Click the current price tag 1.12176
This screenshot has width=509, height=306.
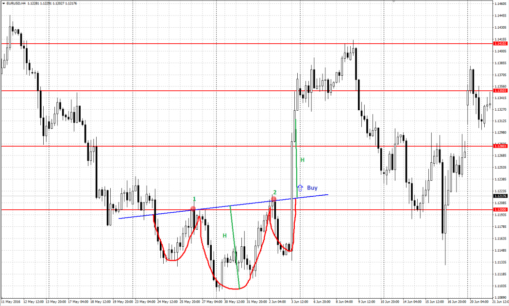pos(500,196)
